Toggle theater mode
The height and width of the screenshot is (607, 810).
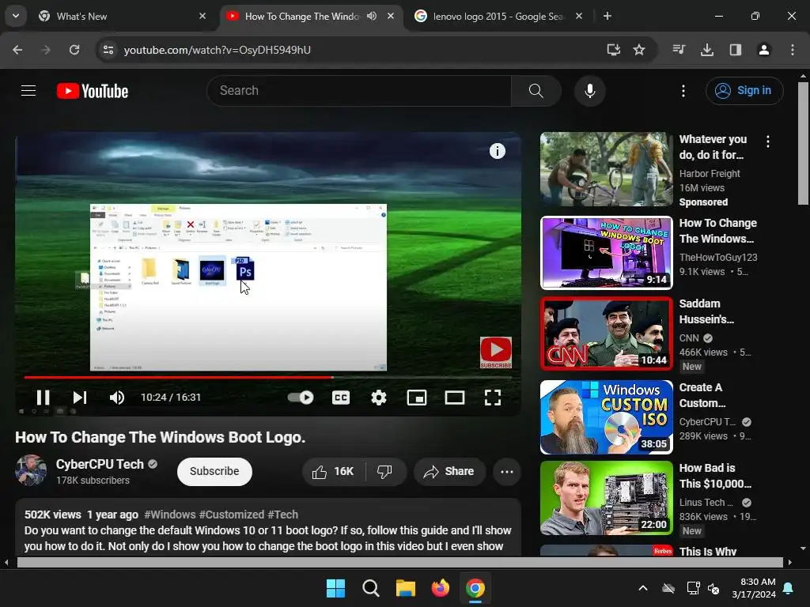tap(455, 398)
